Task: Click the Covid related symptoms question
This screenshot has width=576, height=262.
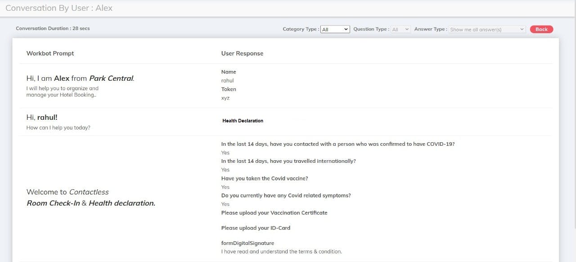Action: tap(286, 196)
